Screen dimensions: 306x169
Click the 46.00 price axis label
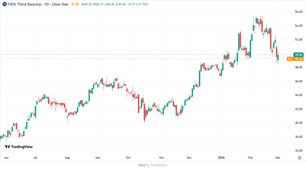point(299,81)
